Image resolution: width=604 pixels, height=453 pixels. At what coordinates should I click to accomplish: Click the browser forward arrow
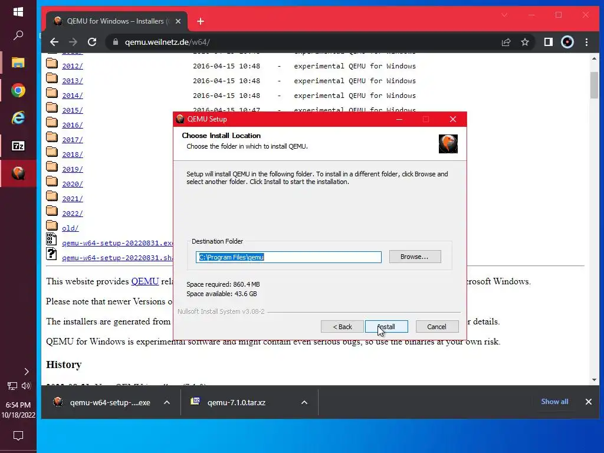(73, 42)
